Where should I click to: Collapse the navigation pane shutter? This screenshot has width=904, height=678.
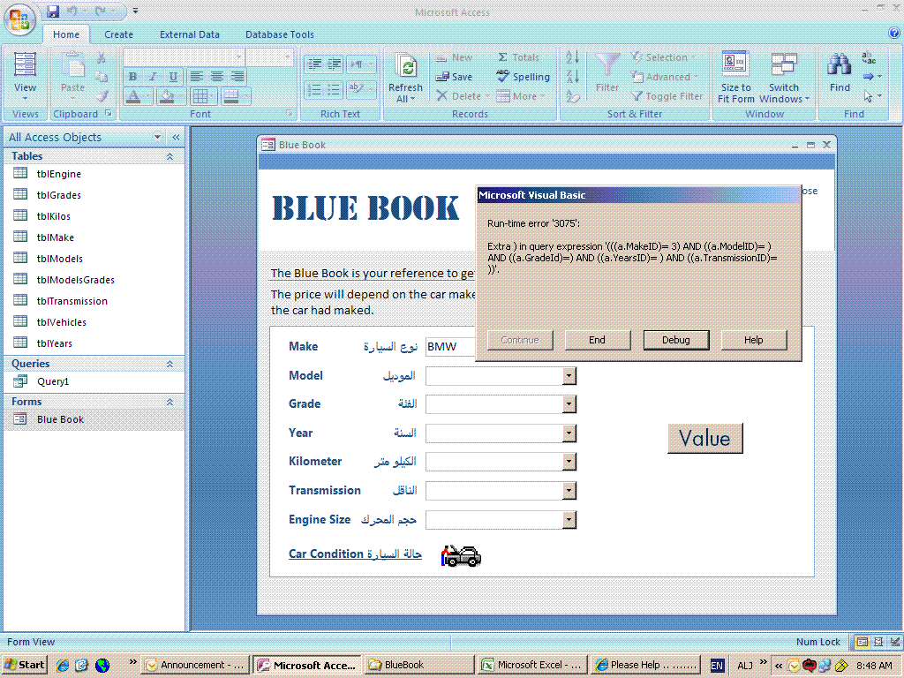click(x=176, y=137)
